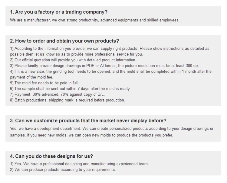Click the How to order heading
Viewport: 227px width, 183px height.
click(x=64, y=41)
